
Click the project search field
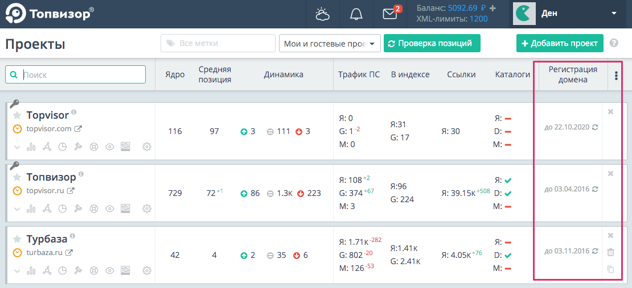(80, 74)
